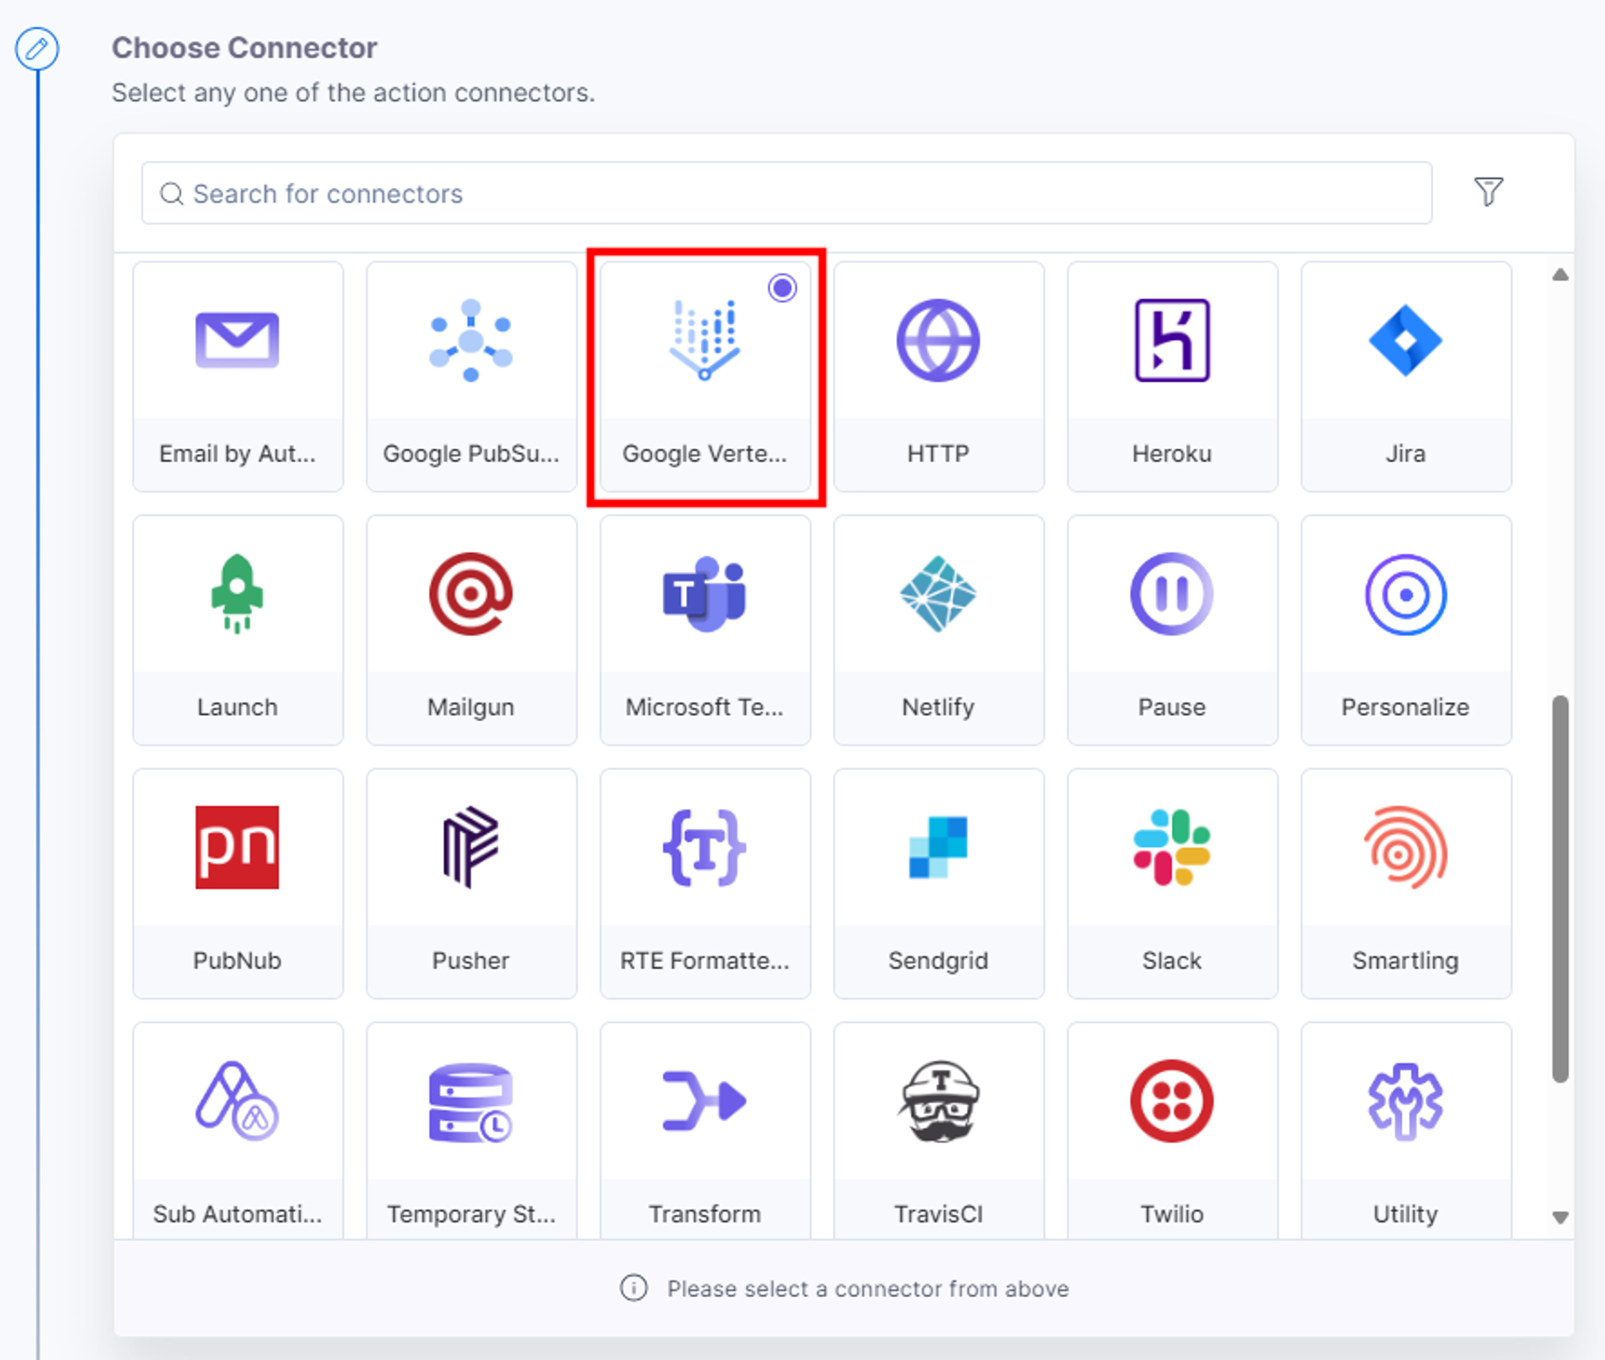The height and width of the screenshot is (1360, 1605).
Task: Select the Microsoft Teams connector
Action: (705, 630)
